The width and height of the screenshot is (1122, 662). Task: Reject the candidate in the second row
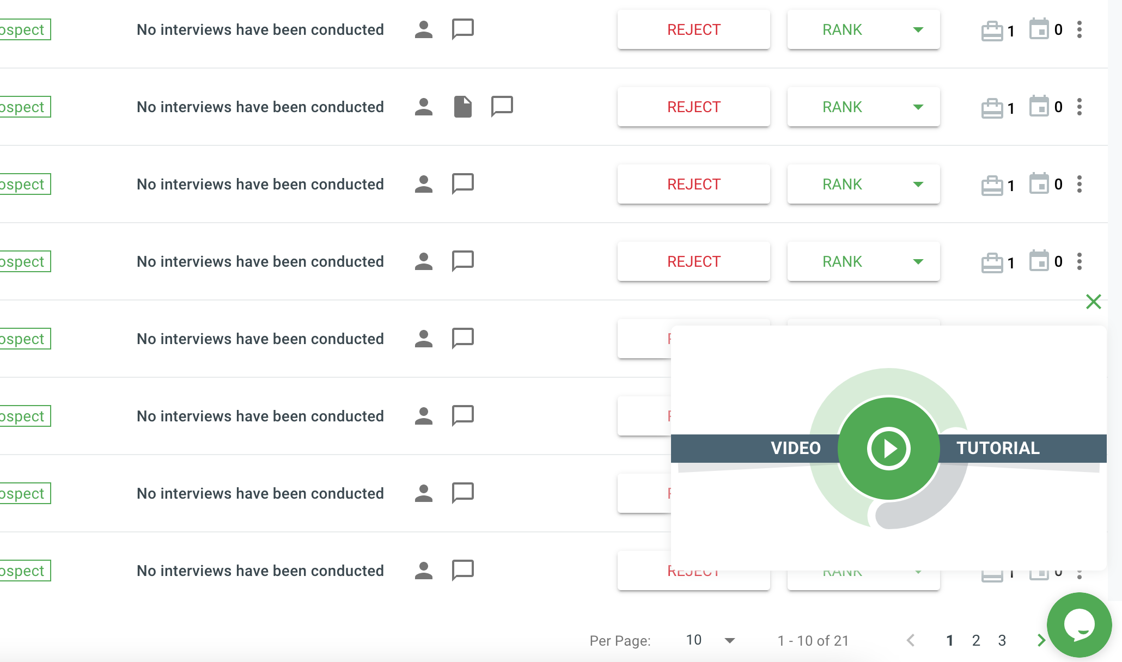[693, 107]
